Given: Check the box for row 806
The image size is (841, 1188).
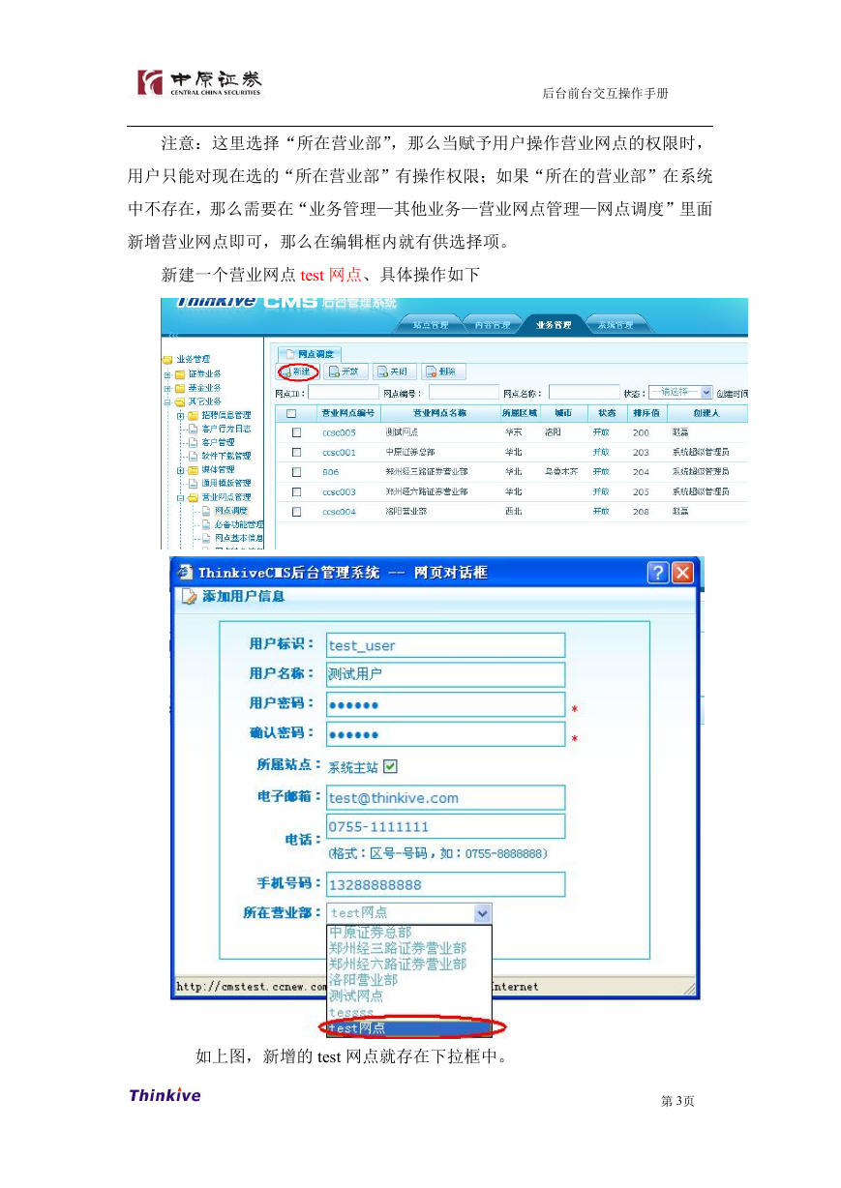Looking at the screenshot, I should 297,472.
